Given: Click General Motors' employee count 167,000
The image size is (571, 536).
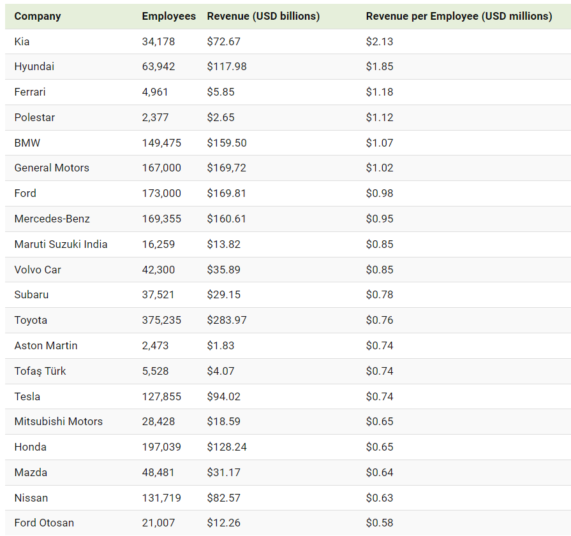Looking at the screenshot, I should click(x=161, y=168).
